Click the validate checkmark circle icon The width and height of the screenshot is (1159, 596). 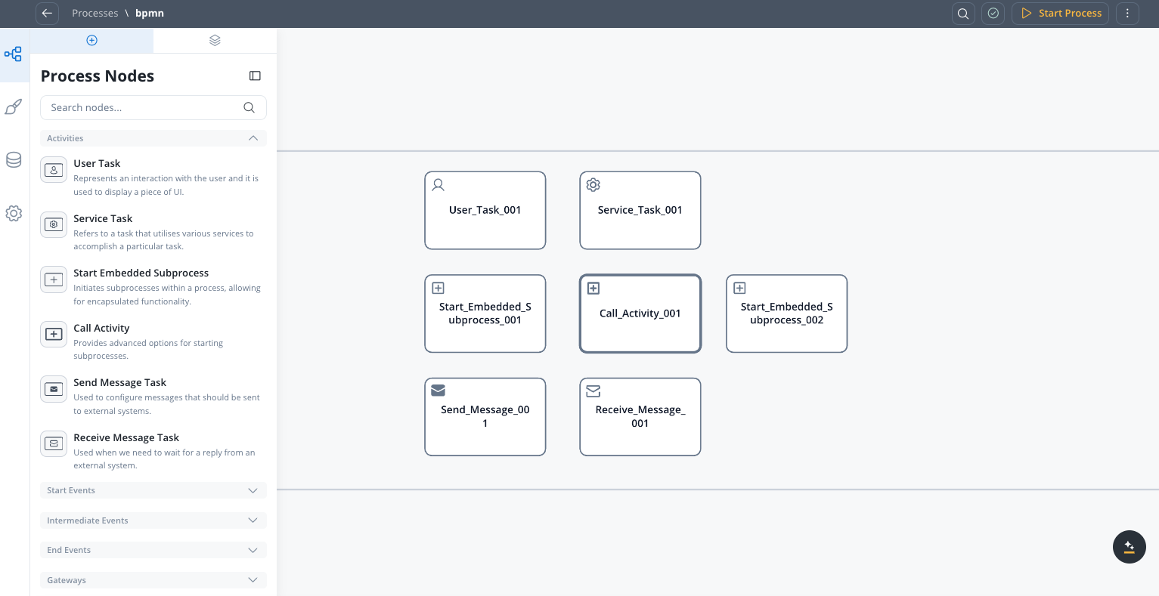[x=993, y=13]
